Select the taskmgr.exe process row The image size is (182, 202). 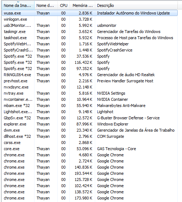click(x=90, y=32)
